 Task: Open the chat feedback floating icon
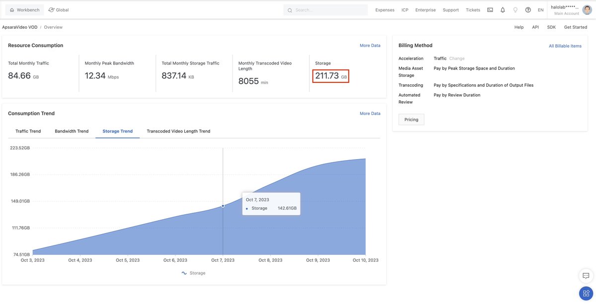click(x=586, y=276)
